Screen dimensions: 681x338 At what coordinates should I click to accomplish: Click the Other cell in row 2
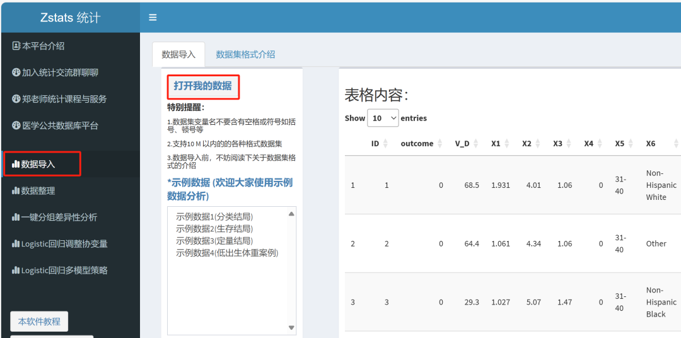point(656,243)
